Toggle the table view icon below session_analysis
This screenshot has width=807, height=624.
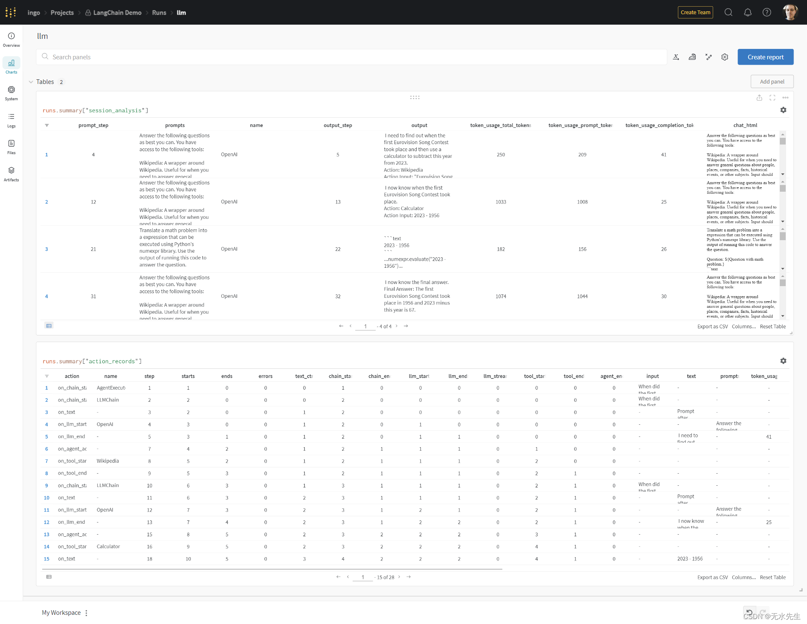[x=49, y=326]
